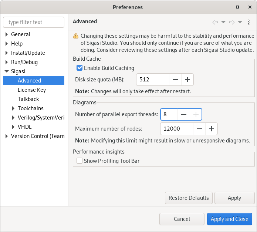The height and width of the screenshot is (232, 257).
Task: Select the Verilog/SystemVerilog preferences item
Action: click(x=41, y=118)
